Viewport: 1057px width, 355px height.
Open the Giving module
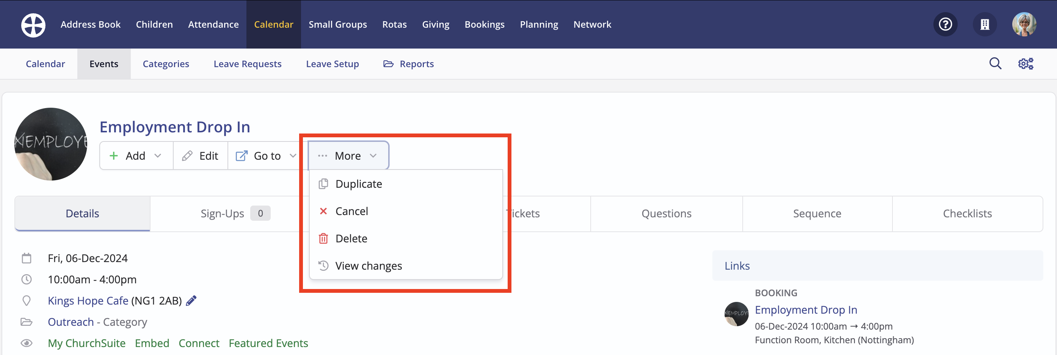point(436,25)
